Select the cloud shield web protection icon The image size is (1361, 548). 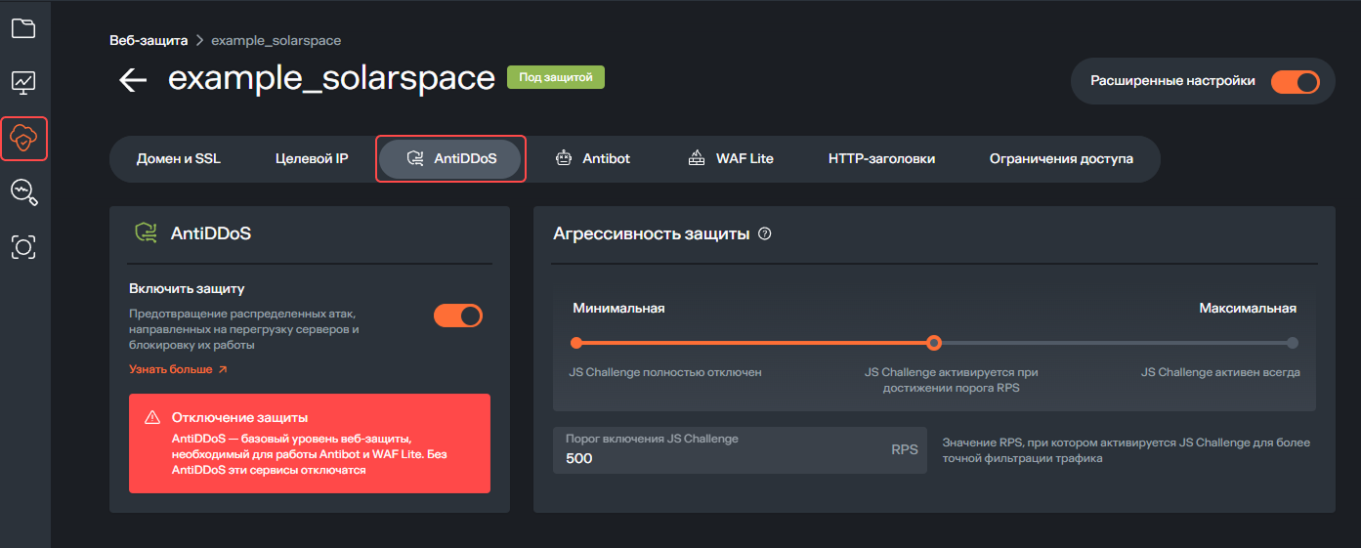[x=23, y=139]
